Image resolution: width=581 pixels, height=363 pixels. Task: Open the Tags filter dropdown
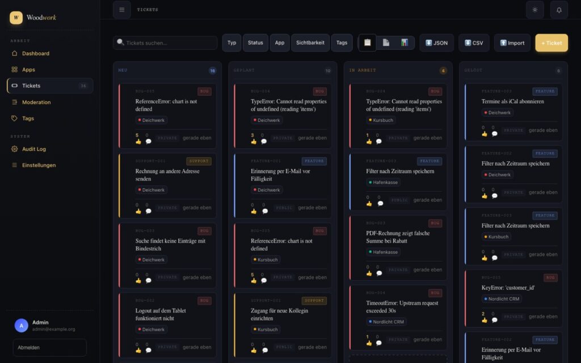pos(342,43)
